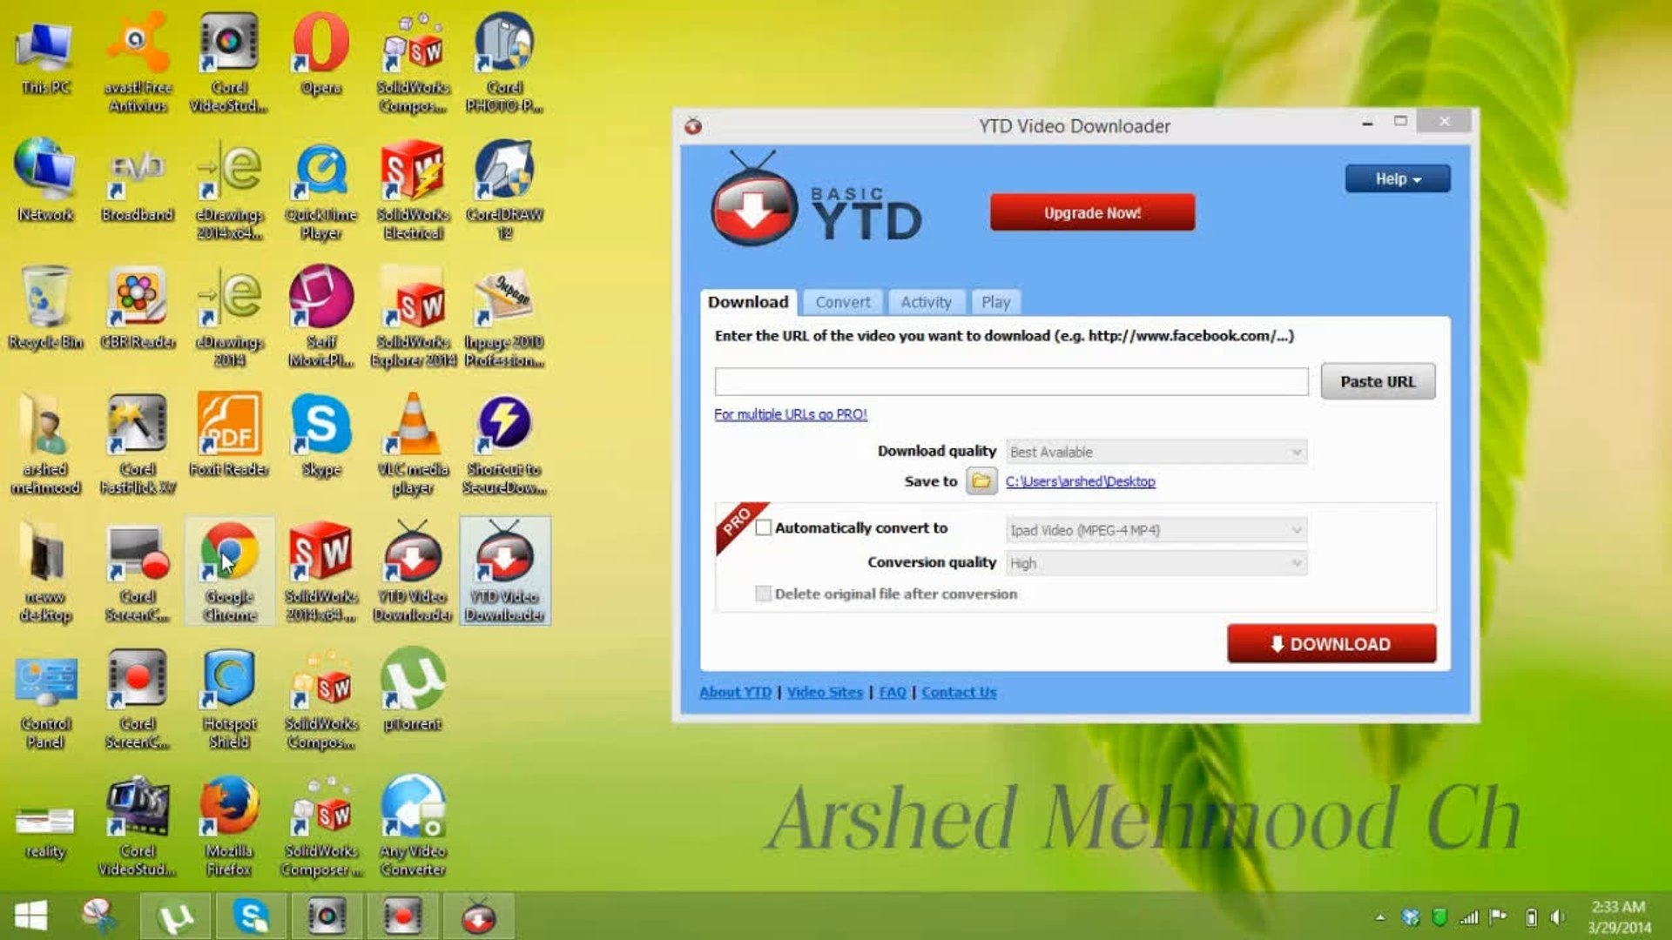Open the Activity tab

926,302
